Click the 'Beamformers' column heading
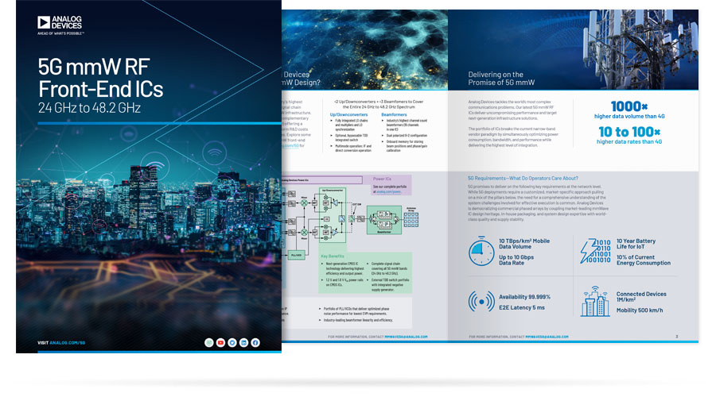This screenshot has height=397, width=716. pyautogui.click(x=394, y=115)
